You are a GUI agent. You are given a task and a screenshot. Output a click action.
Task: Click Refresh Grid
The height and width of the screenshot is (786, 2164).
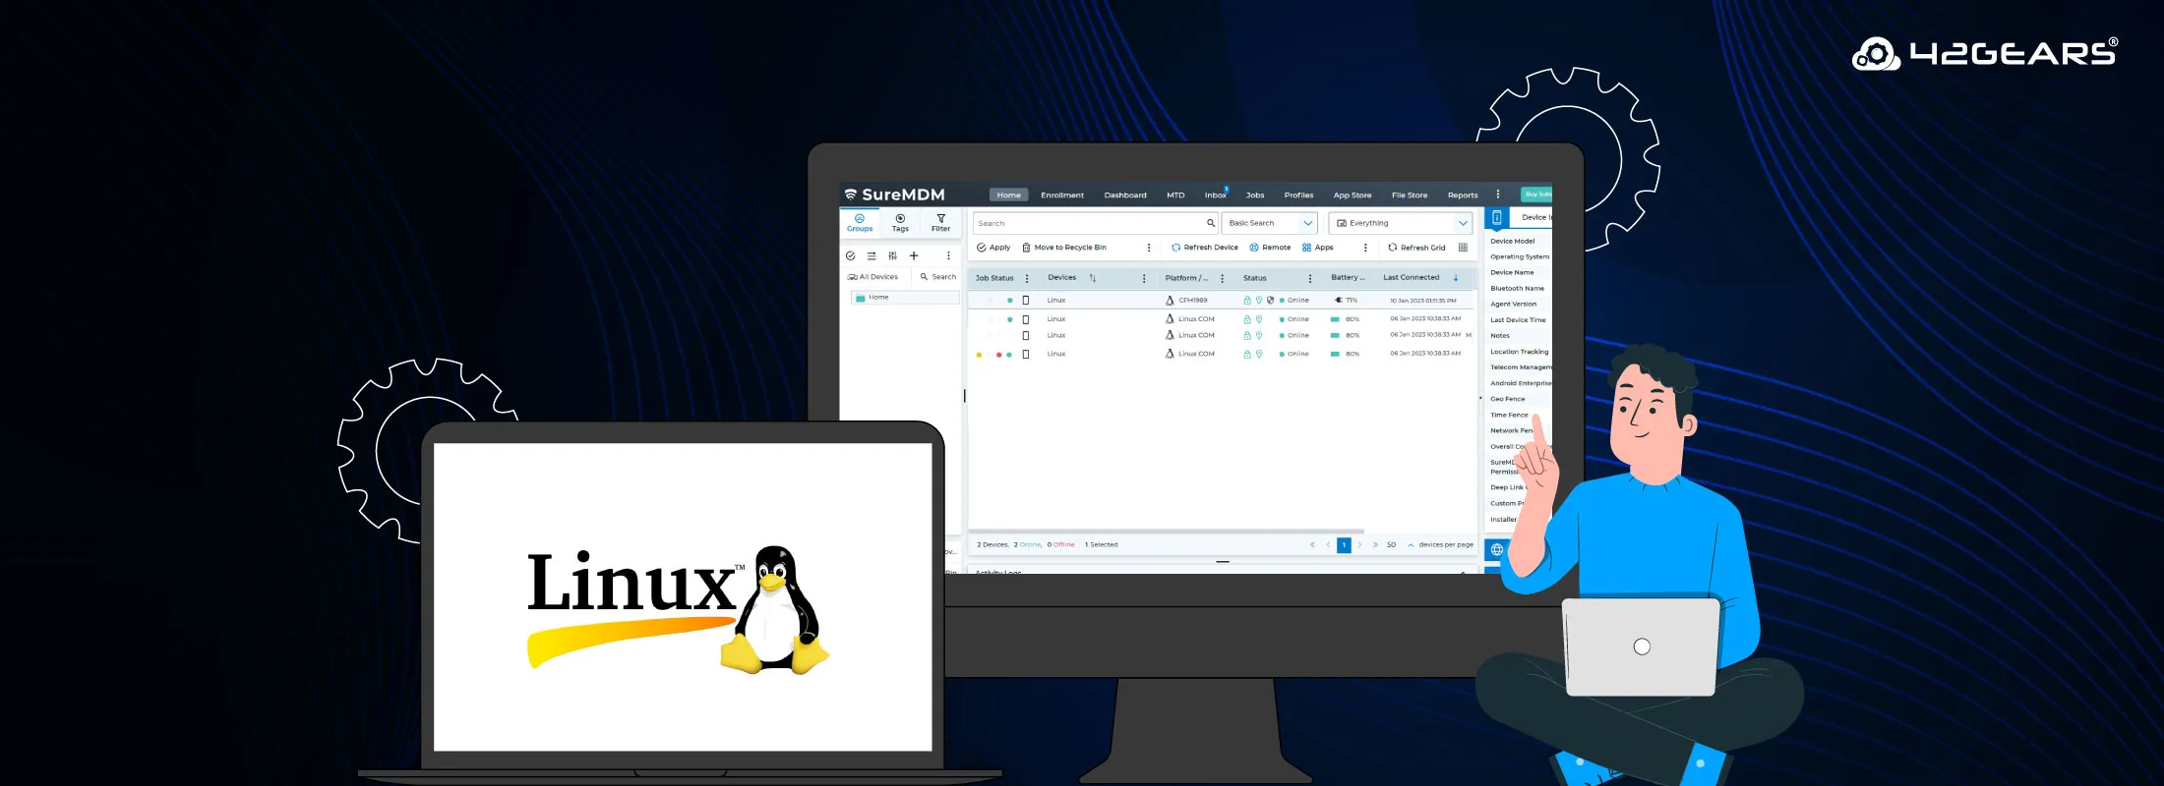point(1416,248)
